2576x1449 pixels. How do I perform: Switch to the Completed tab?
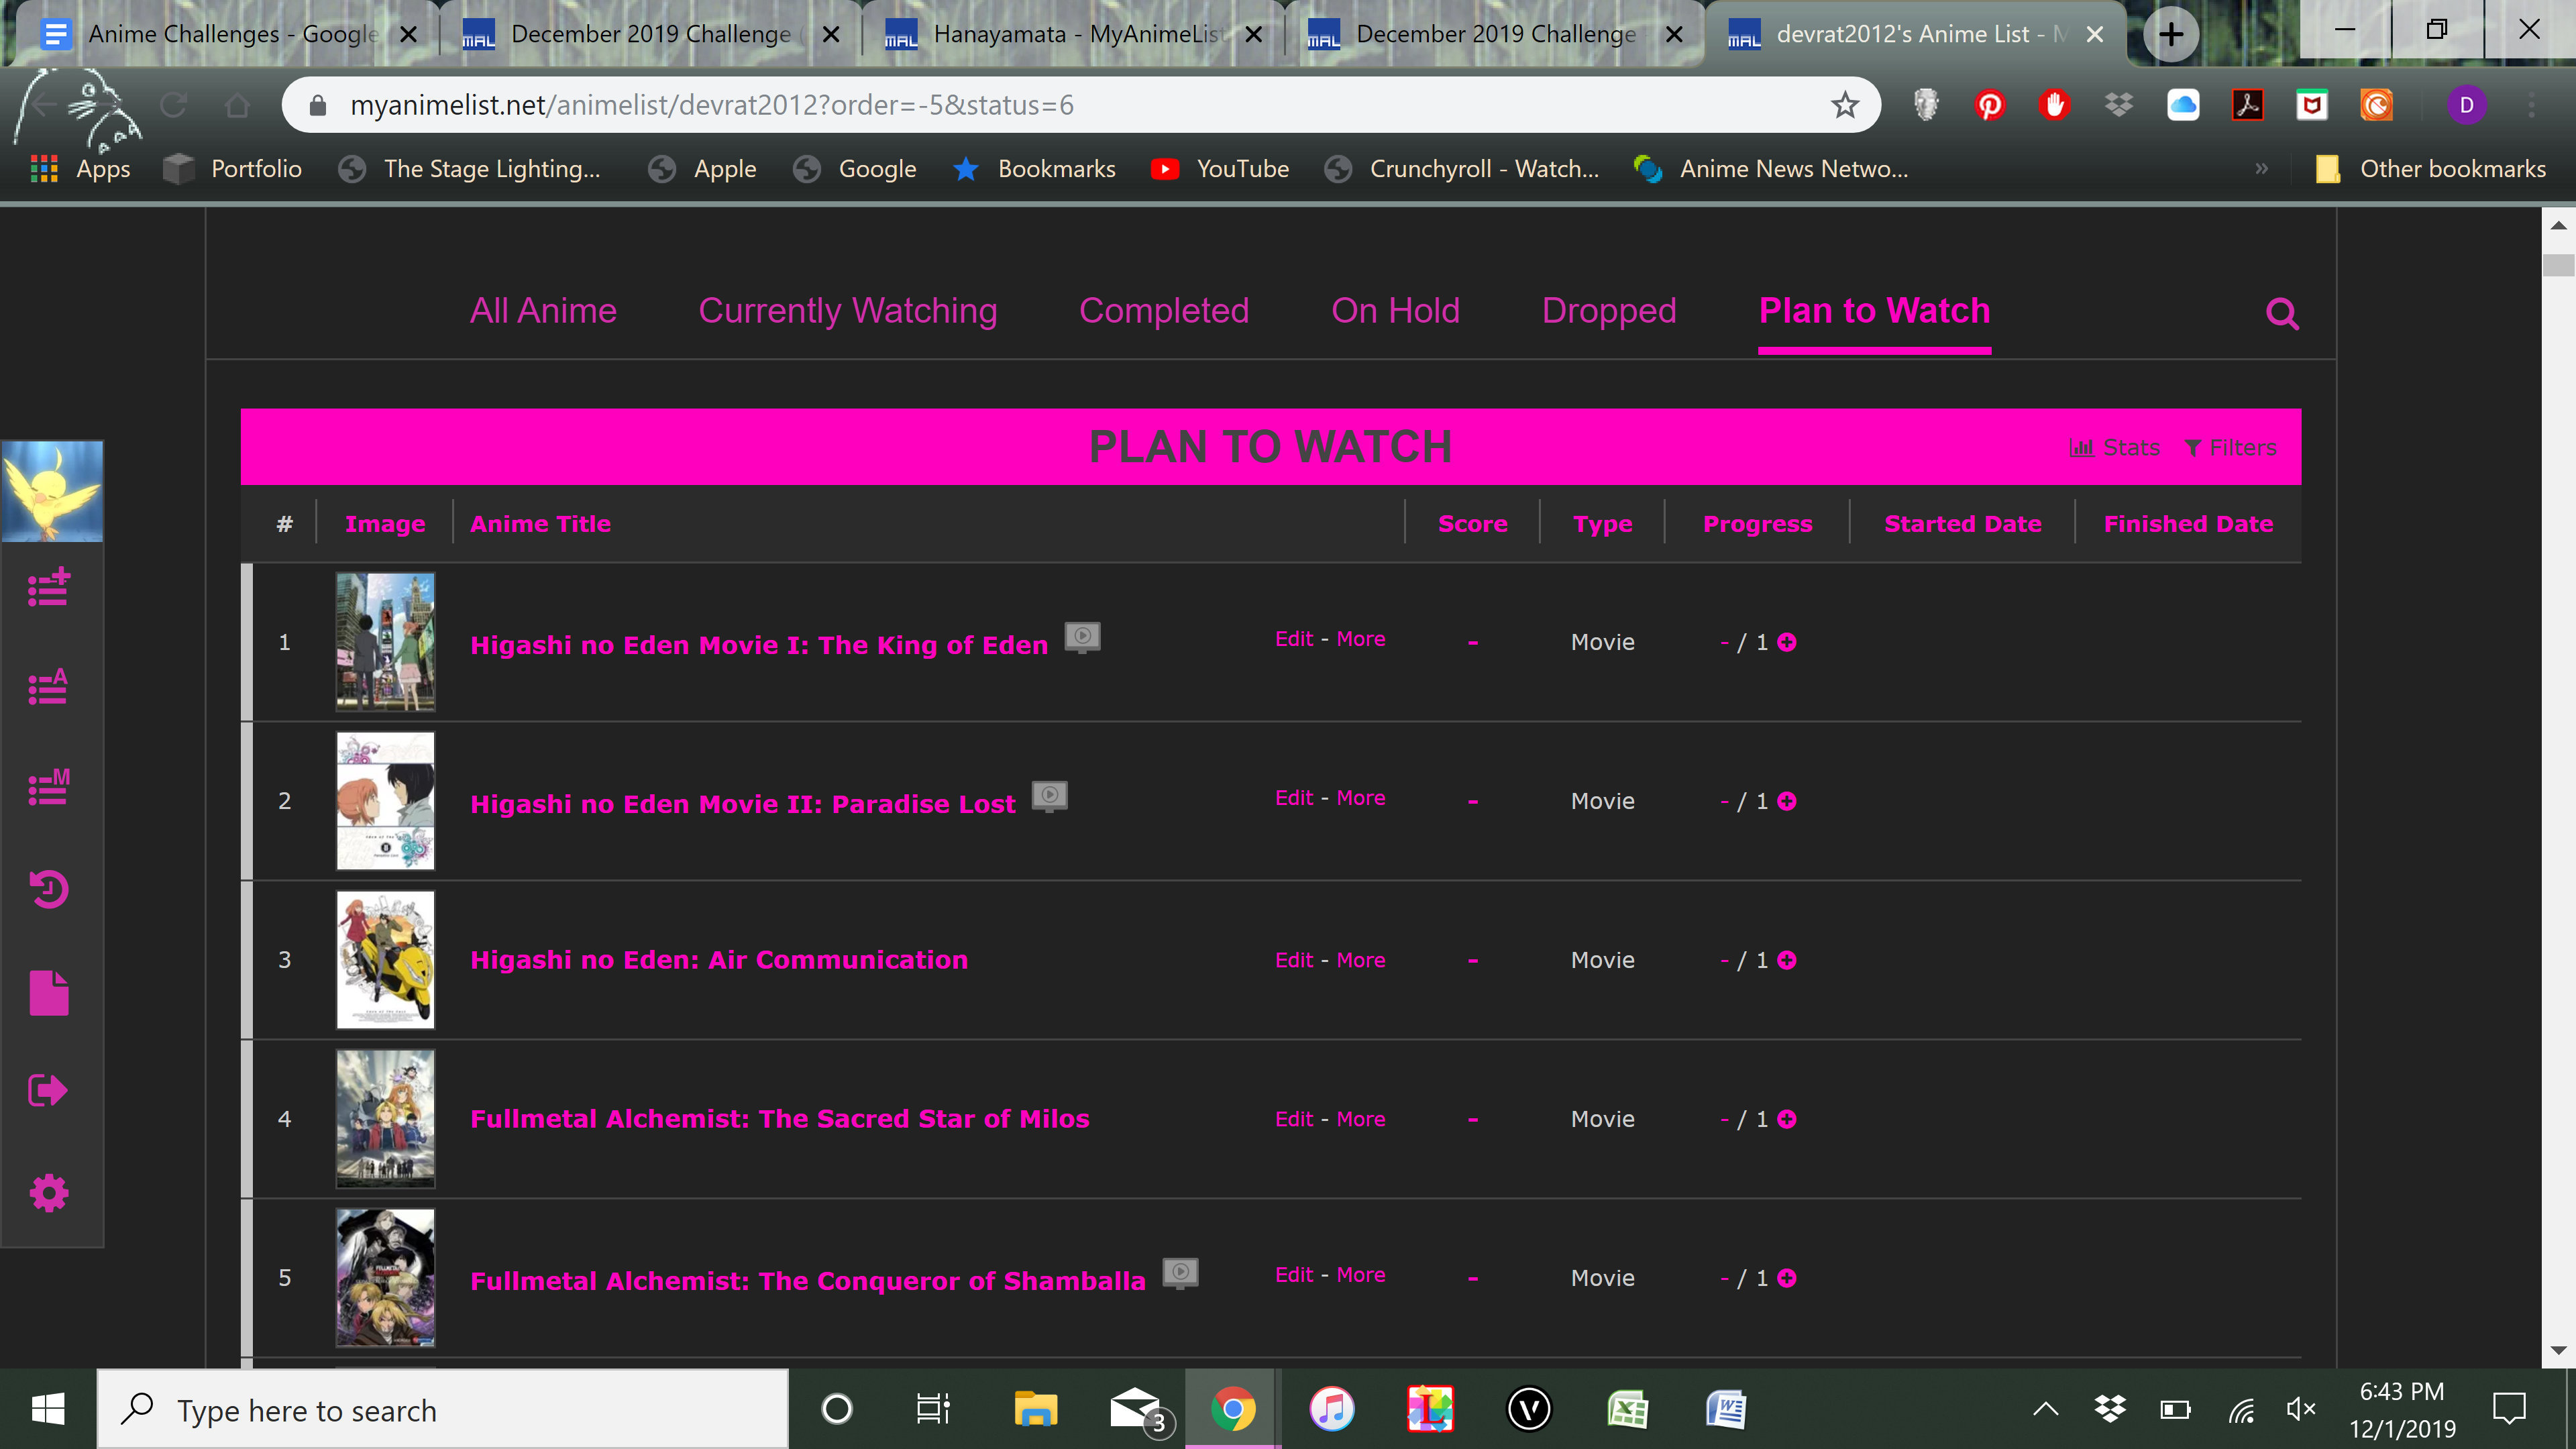tap(1163, 311)
